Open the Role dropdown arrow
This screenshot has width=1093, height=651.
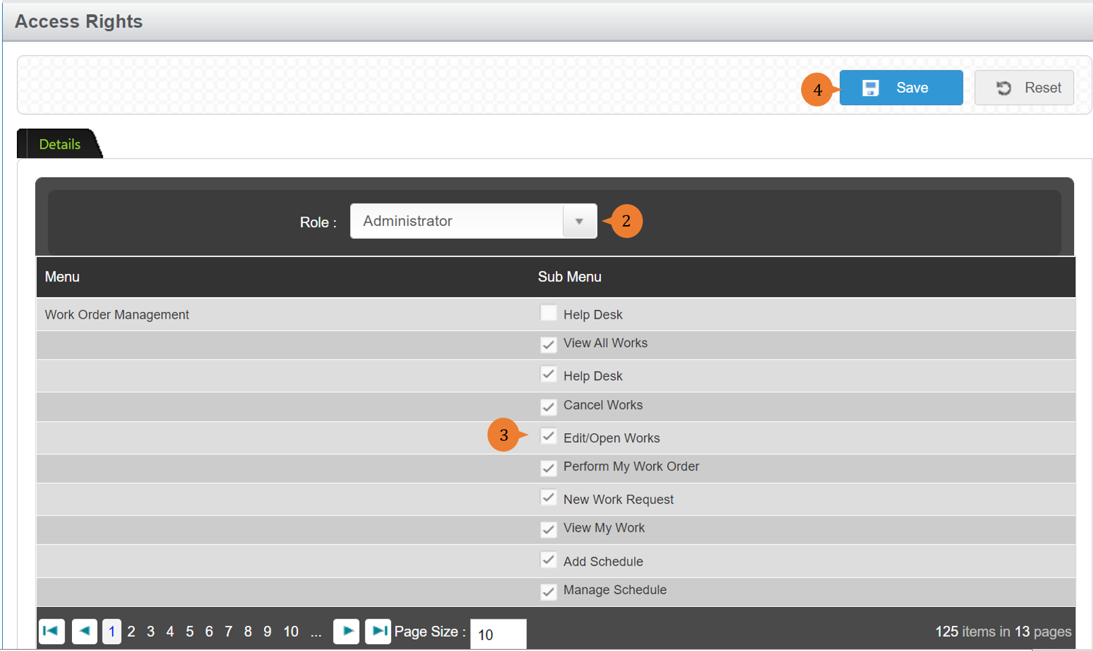click(x=579, y=221)
